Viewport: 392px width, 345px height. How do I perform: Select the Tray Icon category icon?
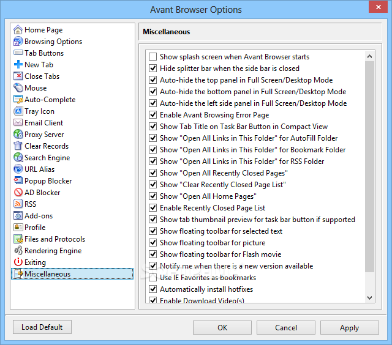18,111
